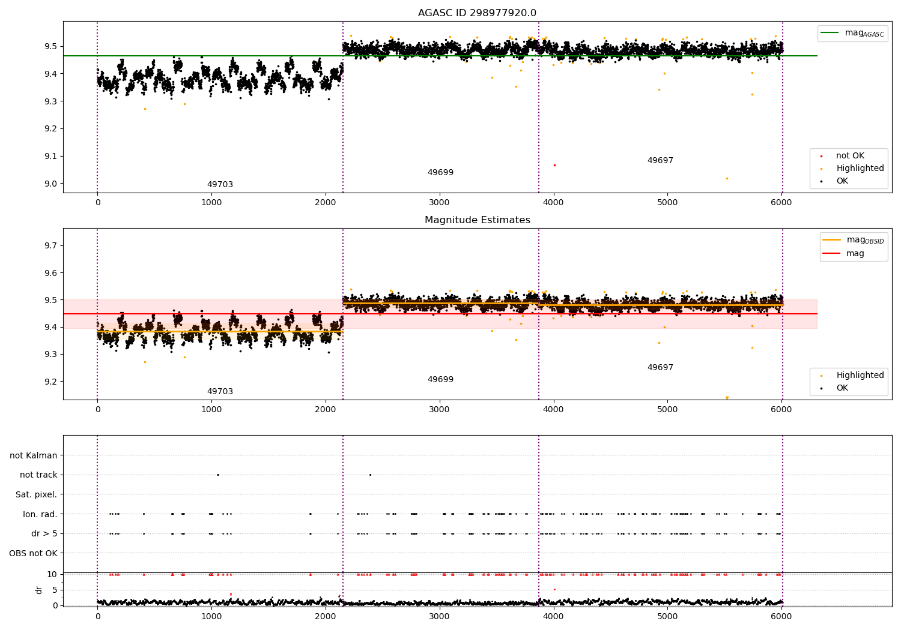Click the 'dr' axis label of bottom panel

point(39,590)
